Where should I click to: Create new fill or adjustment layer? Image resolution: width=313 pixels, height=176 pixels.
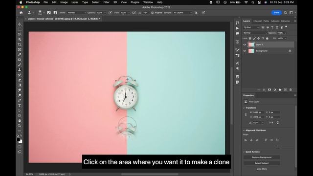click(275, 90)
